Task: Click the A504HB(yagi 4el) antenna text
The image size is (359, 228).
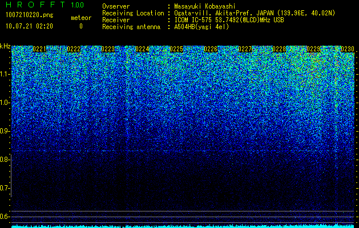Action: click(201, 27)
